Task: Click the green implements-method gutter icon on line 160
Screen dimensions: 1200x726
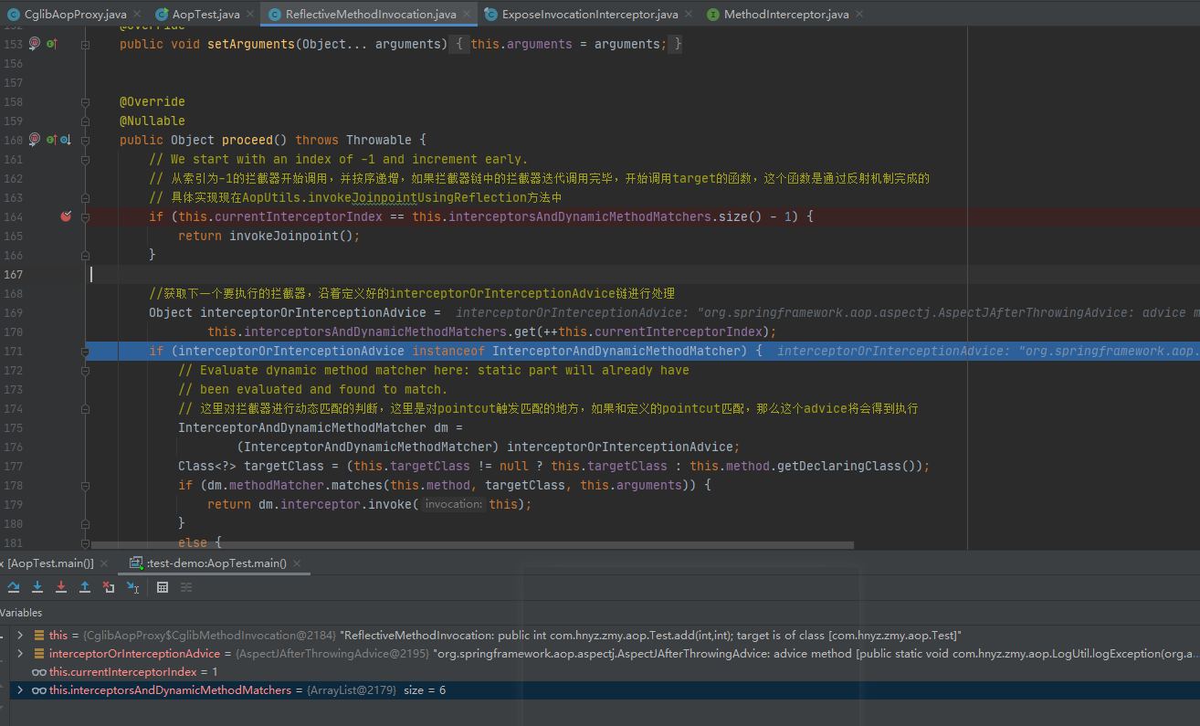Action: [x=52, y=140]
